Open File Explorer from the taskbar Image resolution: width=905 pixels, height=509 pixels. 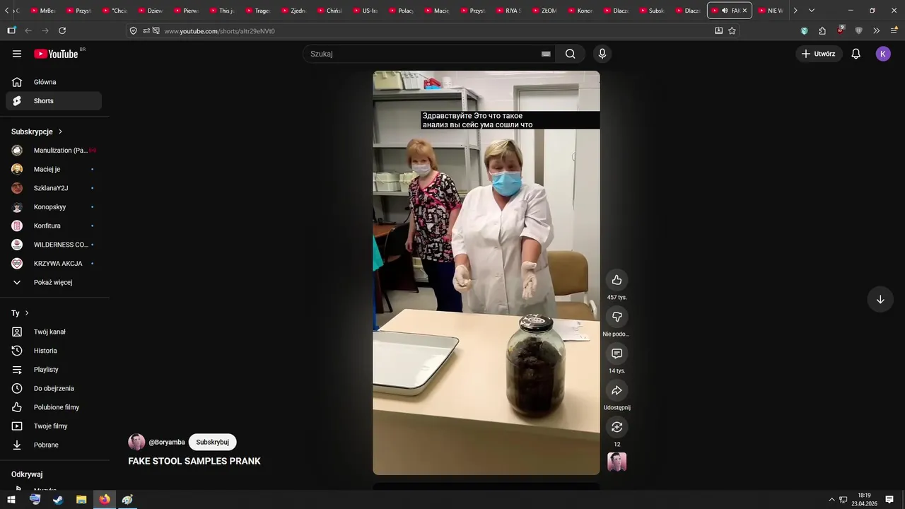coord(81,500)
